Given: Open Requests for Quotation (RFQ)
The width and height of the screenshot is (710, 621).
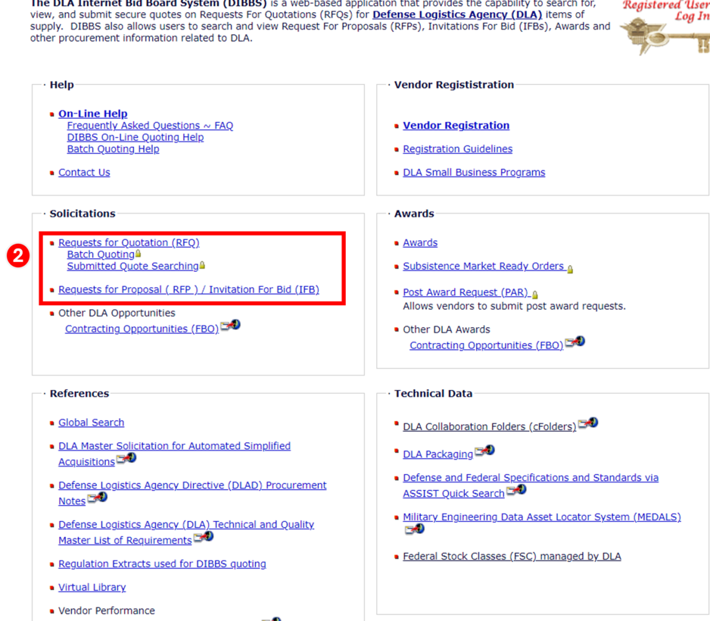Looking at the screenshot, I should pyautogui.click(x=129, y=243).
